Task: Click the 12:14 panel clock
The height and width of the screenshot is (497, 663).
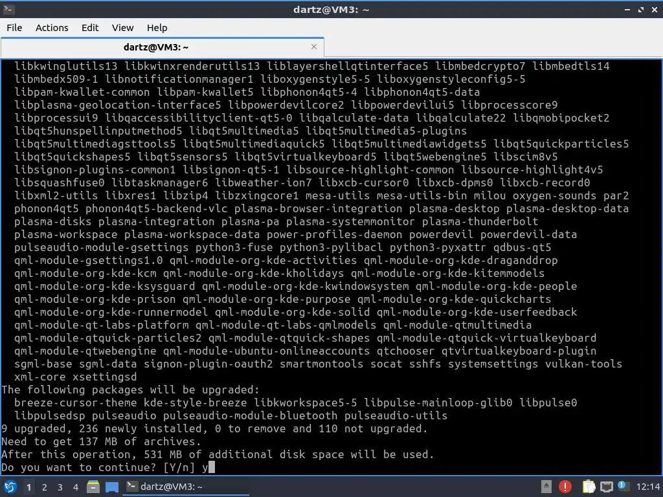Action: 647,487
